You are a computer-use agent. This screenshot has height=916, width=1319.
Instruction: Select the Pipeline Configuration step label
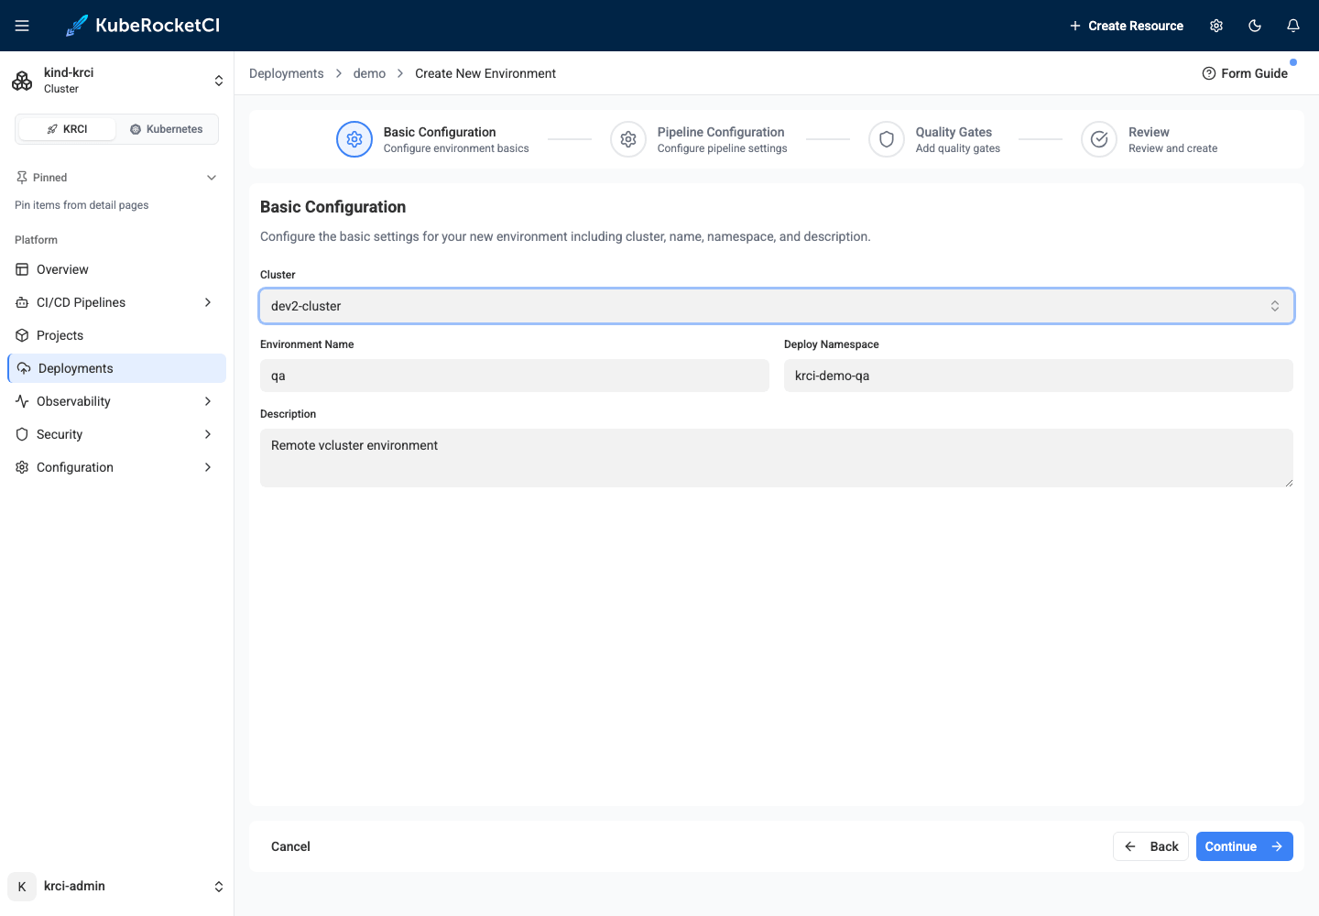pyautogui.click(x=721, y=132)
